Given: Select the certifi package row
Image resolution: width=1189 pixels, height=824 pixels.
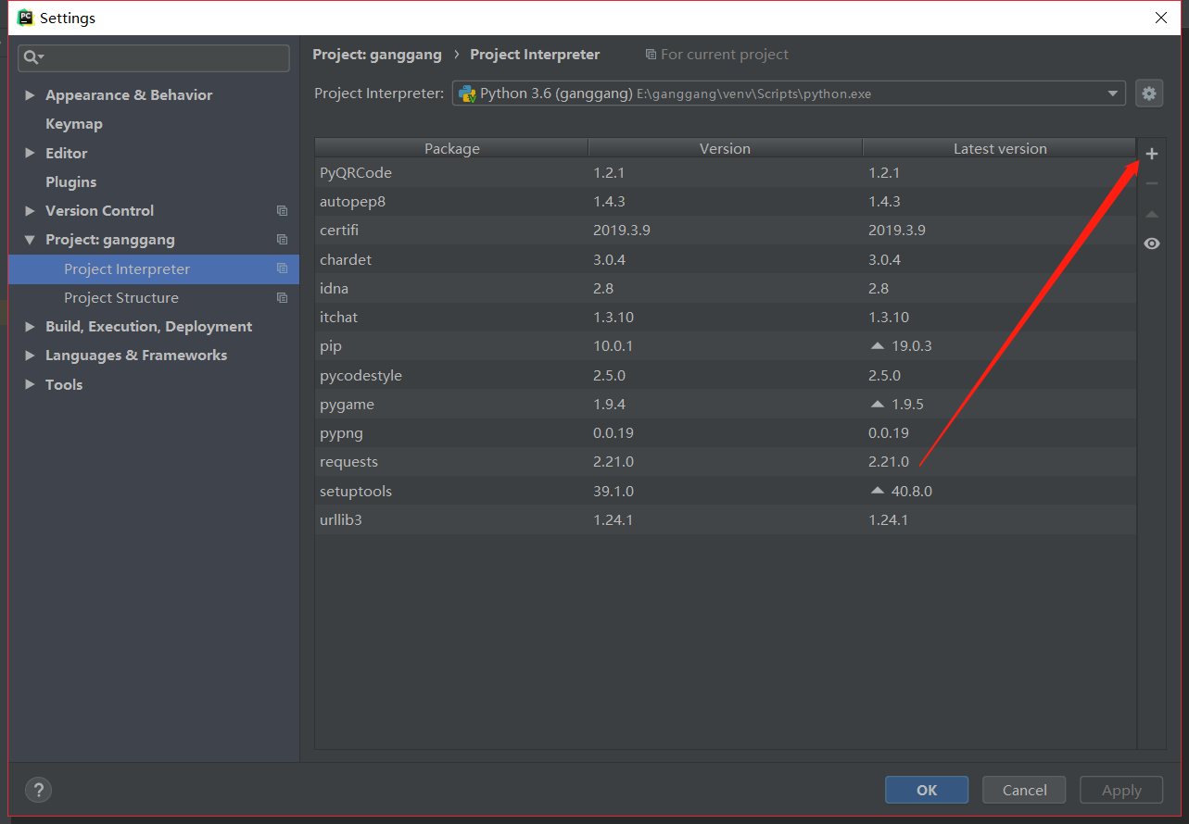Looking at the screenshot, I should coord(726,230).
